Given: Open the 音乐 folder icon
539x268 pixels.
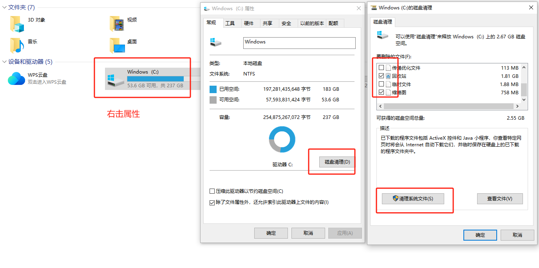Looking at the screenshot, I should point(17,45).
